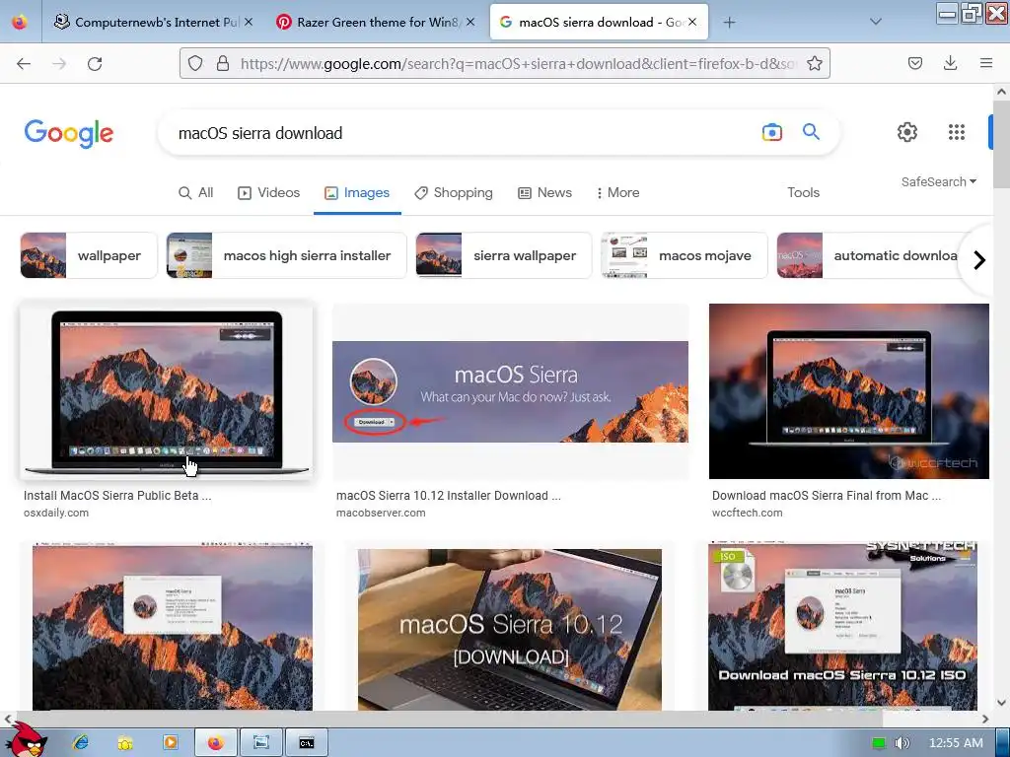
Task: Go back to the previous page
Action: click(x=24, y=63)
